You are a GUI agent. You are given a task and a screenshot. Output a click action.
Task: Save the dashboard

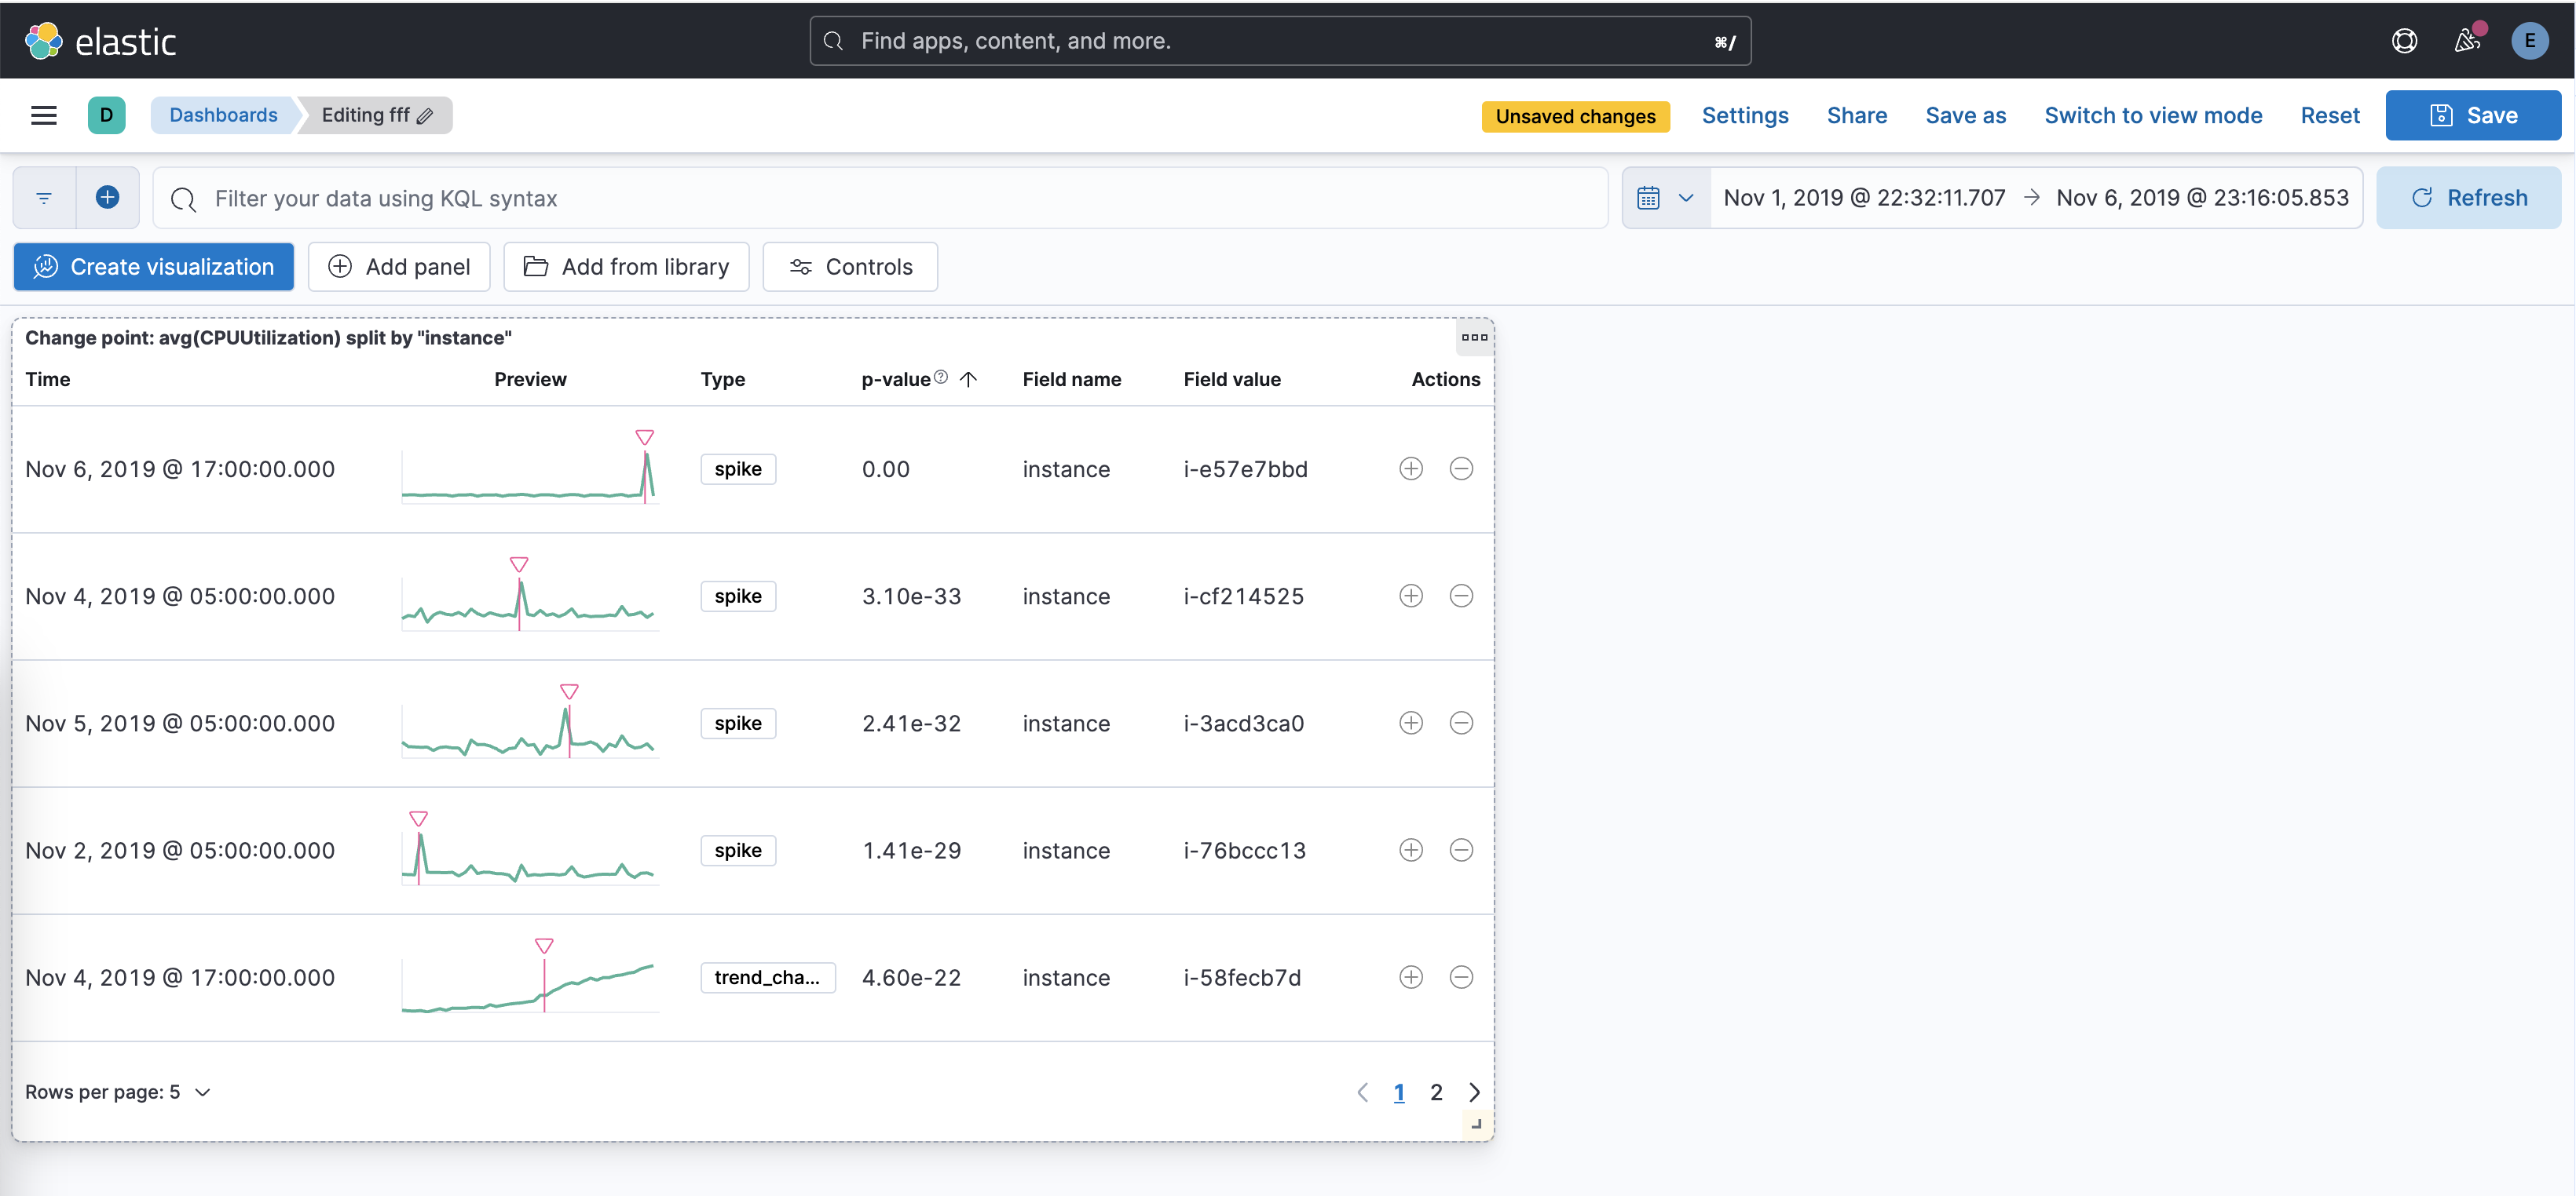click(x=2472, y=115)
